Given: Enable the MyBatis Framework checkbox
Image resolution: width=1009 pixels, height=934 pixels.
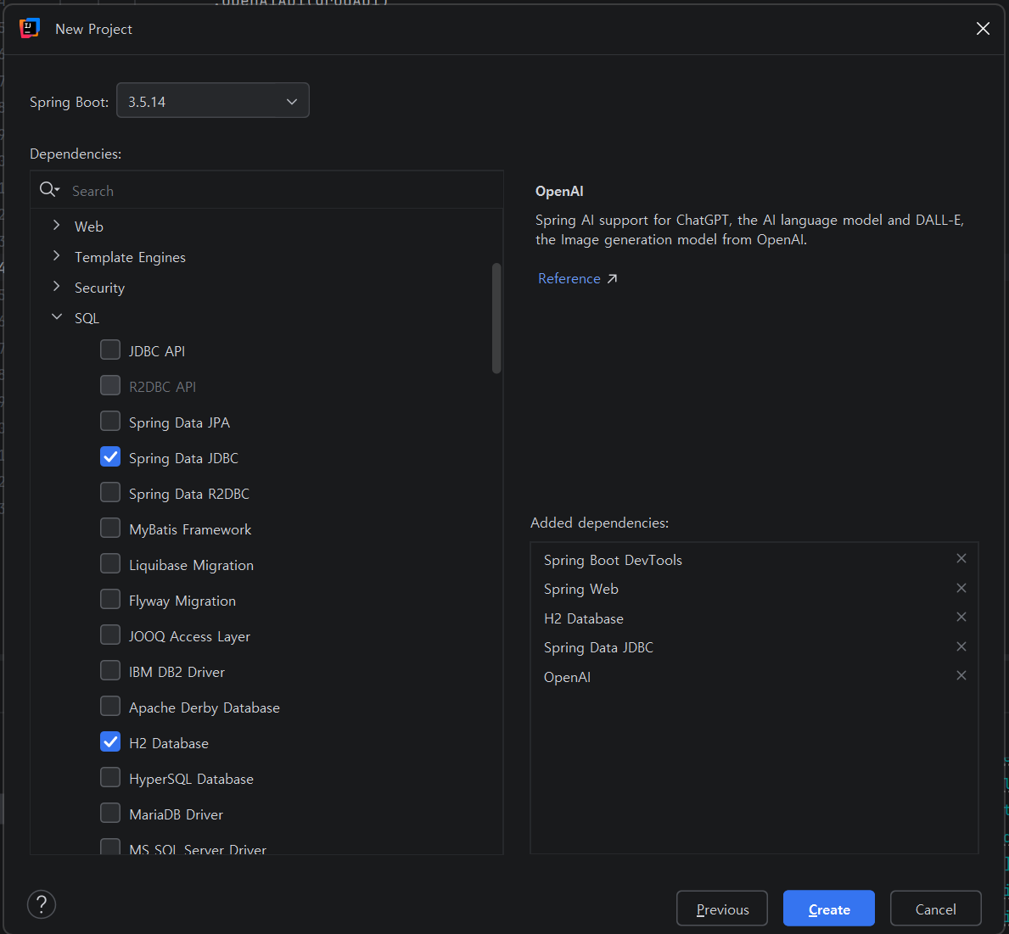Looking at the screenshot, I should pyautogui.click(x=110, y=529).
